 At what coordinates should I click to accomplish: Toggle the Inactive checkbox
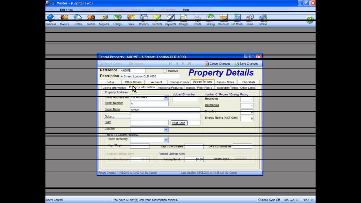click(x=165, y=71)
